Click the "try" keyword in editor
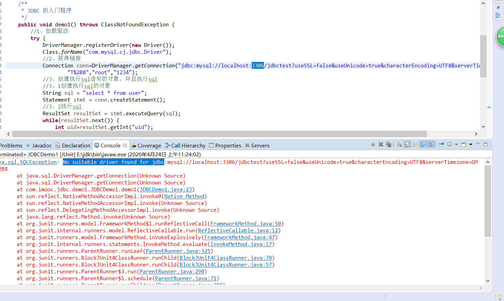 35,38
